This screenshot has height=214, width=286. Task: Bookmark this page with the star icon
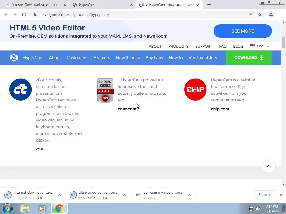tap(260, 14)
